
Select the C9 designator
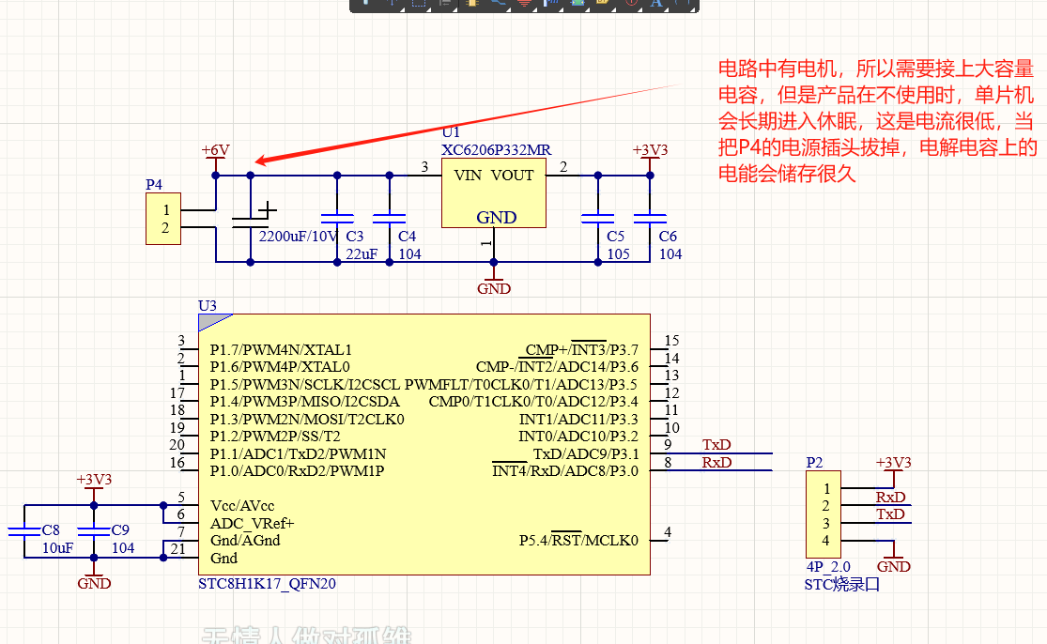(120, 530)
